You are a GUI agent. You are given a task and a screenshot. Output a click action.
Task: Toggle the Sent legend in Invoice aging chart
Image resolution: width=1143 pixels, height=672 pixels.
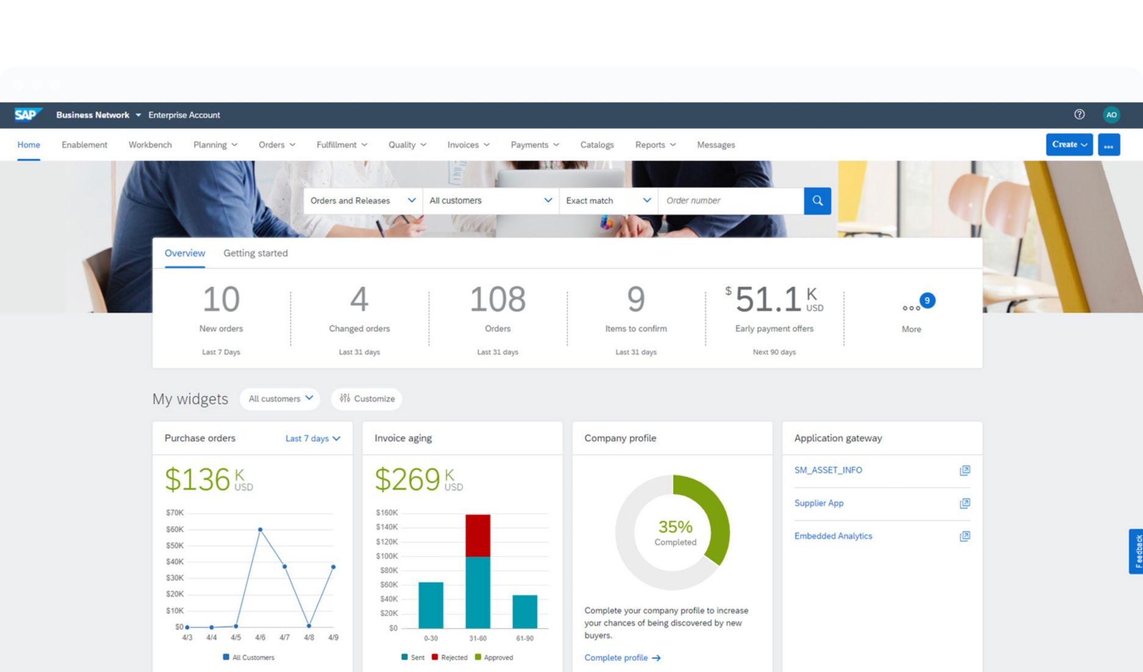(412, 657)
